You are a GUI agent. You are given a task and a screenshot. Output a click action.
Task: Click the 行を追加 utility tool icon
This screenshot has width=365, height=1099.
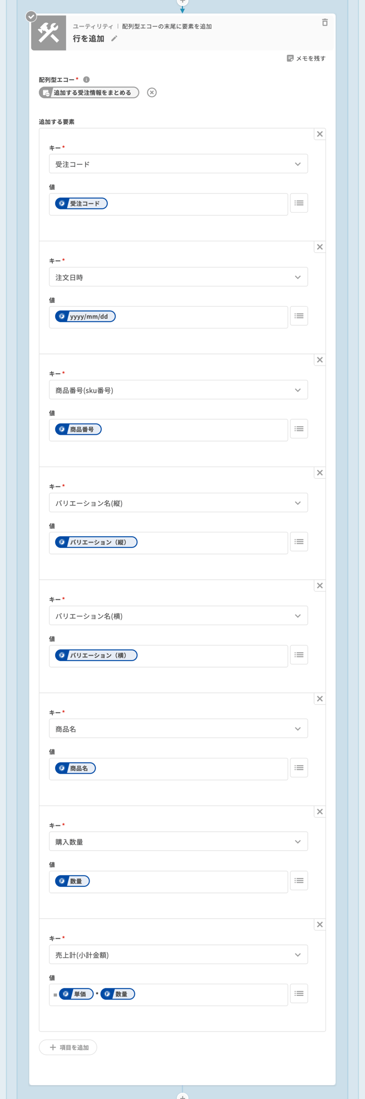(x=49, y=33)
